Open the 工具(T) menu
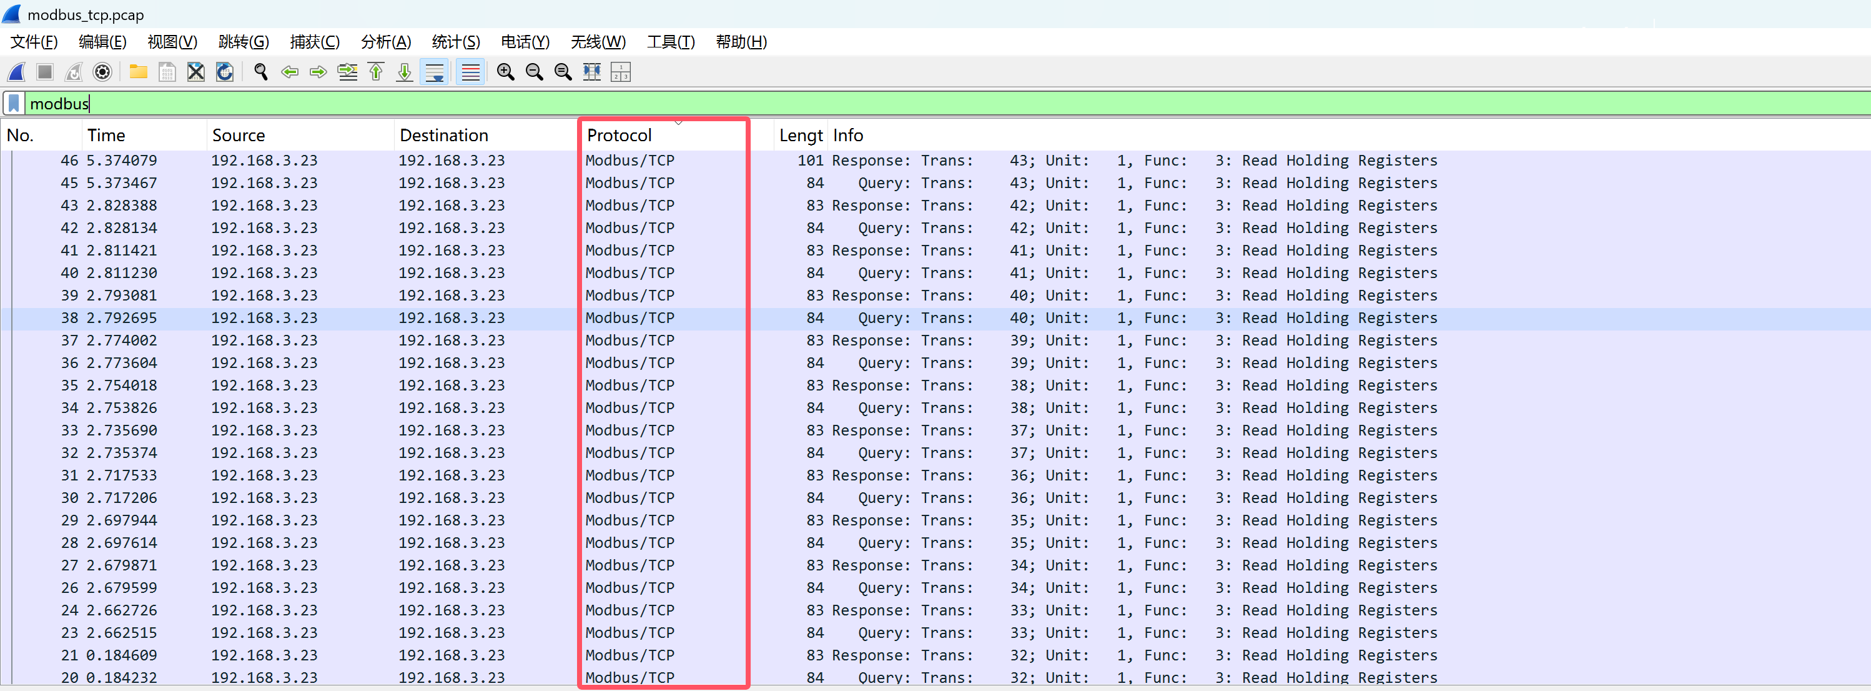The image size is (1871, 691). click(x=670, y=42)
